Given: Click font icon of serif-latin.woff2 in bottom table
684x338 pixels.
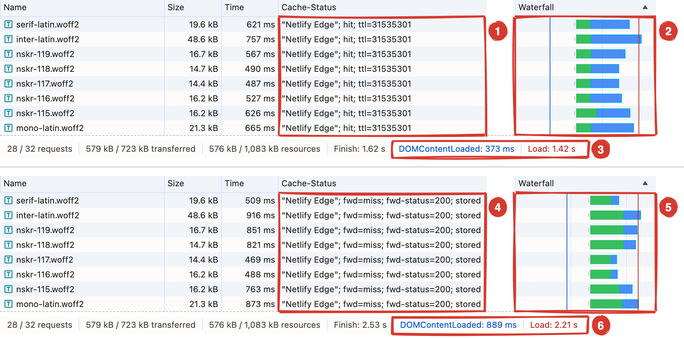Looking at the screenshot, I should point(8,200).
